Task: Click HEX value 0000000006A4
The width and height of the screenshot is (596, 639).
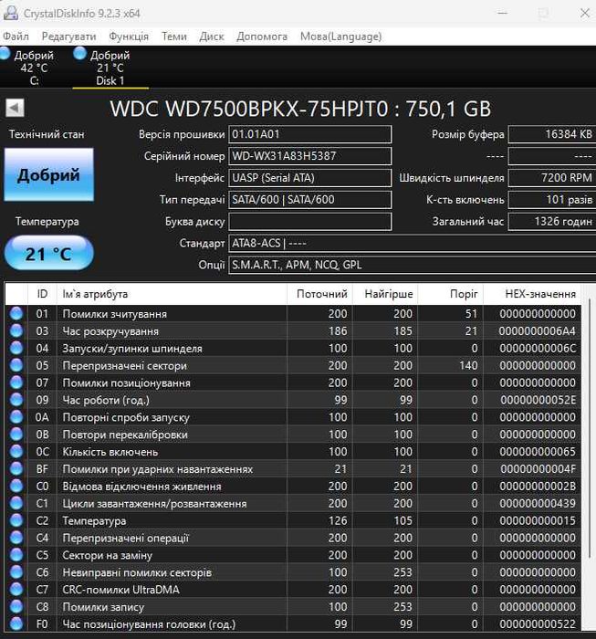Action: click(538, 330)
